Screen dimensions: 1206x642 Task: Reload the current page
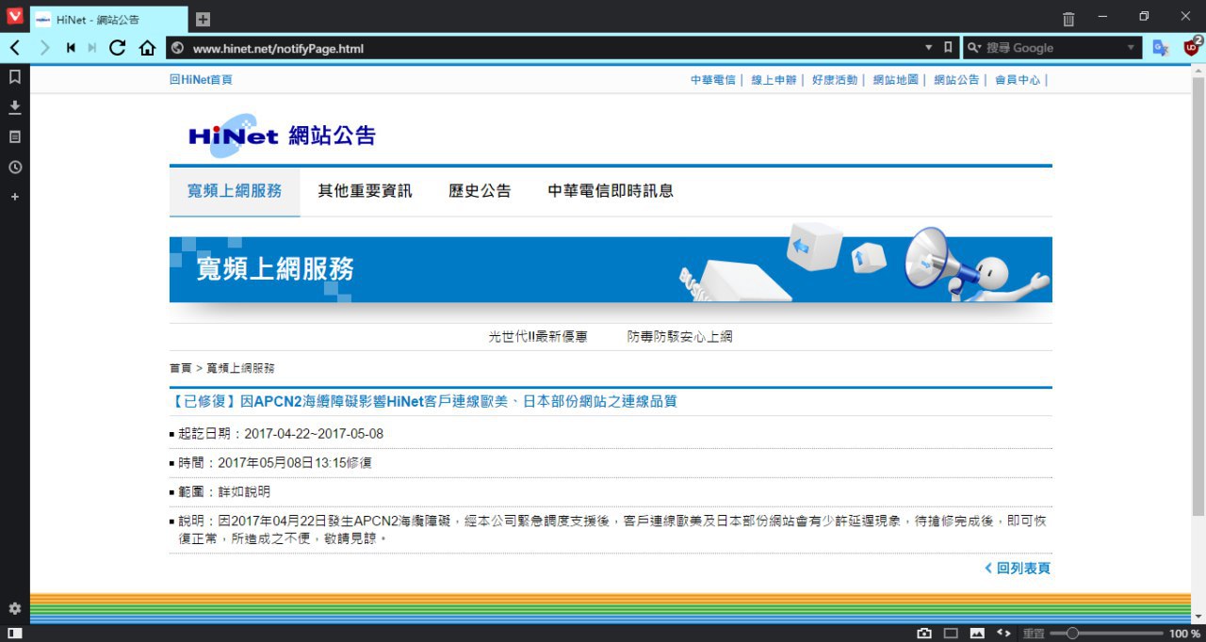click(117, 47)
